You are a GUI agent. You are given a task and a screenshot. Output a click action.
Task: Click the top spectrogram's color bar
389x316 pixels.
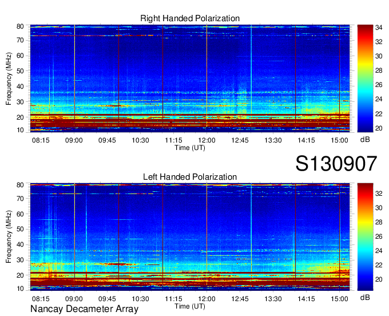tap(365, 78)
